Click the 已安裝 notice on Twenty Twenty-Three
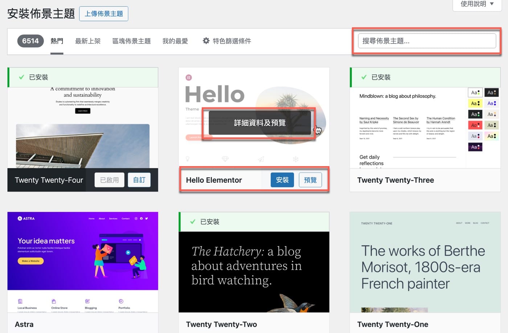The height and width of the screenshot is (333, 508). pyautogui.click(x=425, y=77)
